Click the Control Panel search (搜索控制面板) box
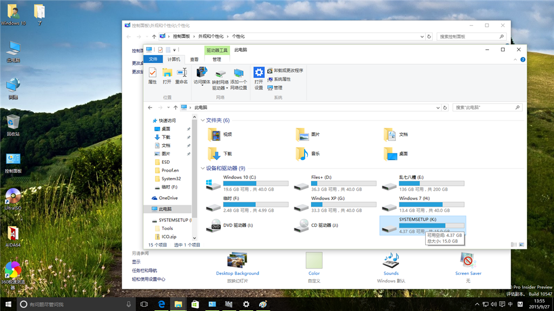 point(472,36)
